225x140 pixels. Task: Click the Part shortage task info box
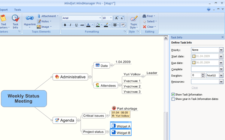[x=121, y=114]
